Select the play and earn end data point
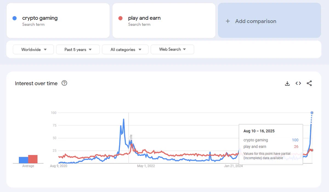Image resolution: width=329 pixels, height=192 pixels. tap(312, 150)
